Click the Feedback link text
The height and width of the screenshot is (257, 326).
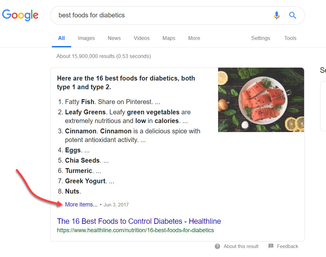[x=287, y=246]
